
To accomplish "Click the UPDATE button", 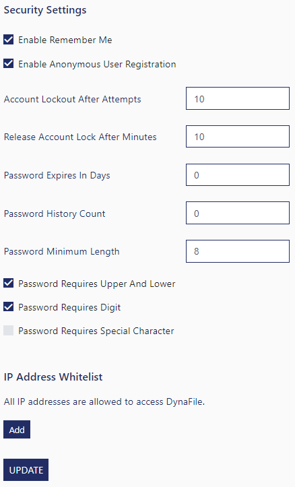I will coord(26,470).
